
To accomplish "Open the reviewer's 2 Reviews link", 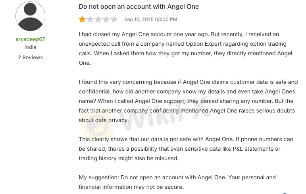I will [30, 57].
